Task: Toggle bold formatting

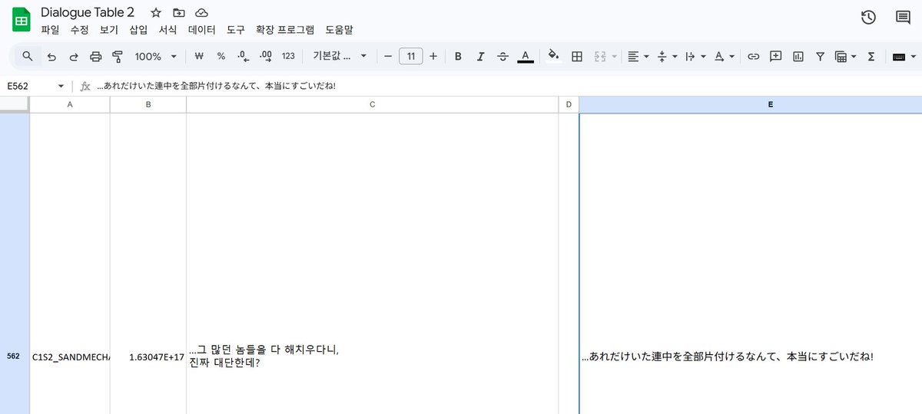Action: [x=458, y=56]
